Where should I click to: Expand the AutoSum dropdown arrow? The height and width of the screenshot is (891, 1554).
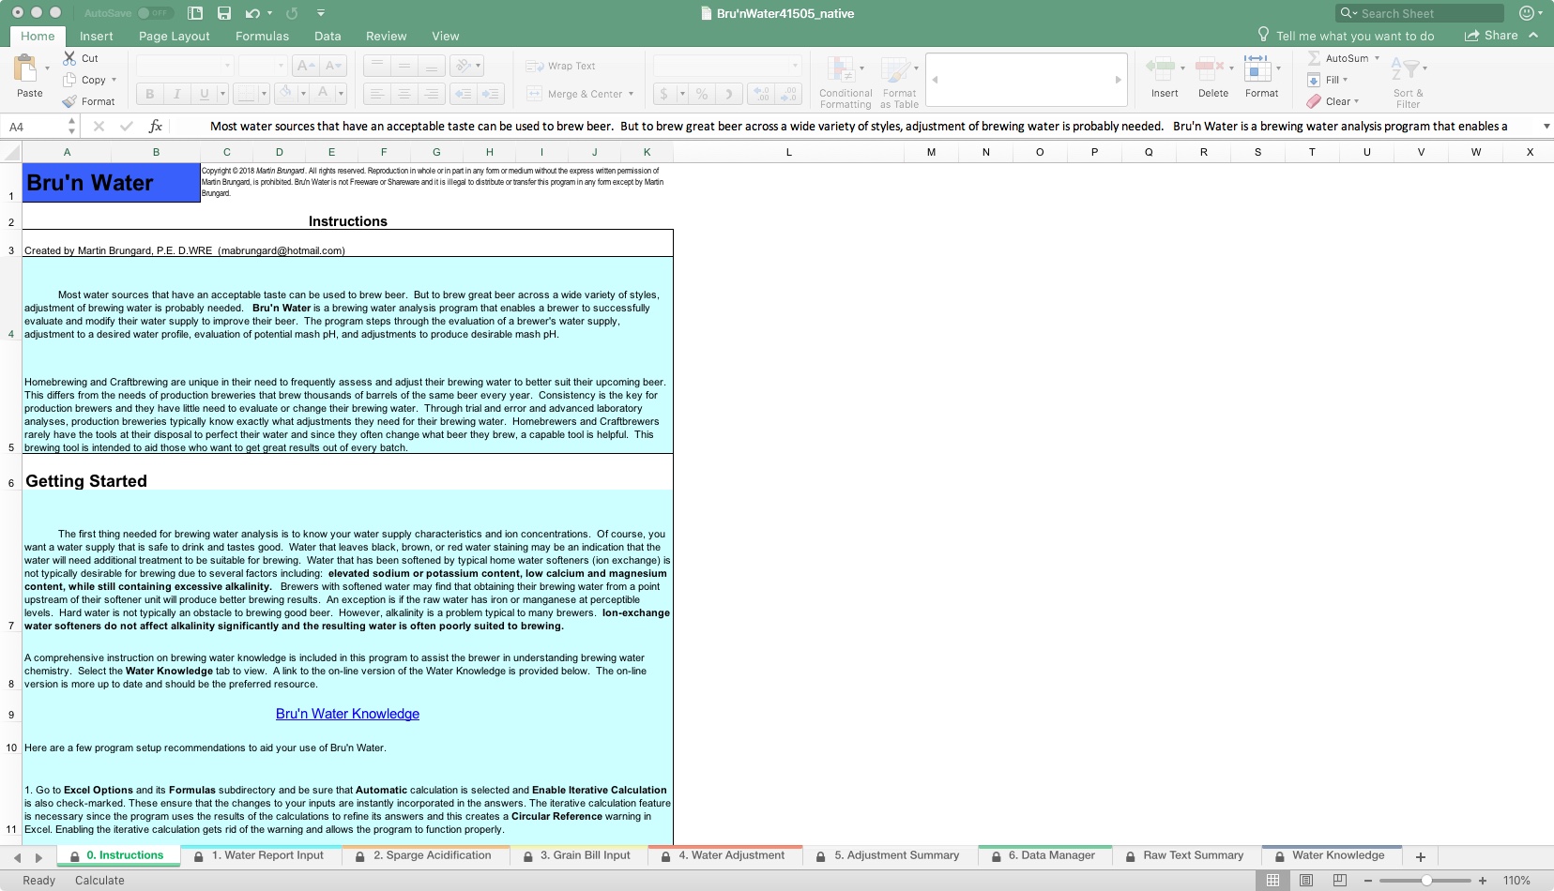pos(1377,58)
